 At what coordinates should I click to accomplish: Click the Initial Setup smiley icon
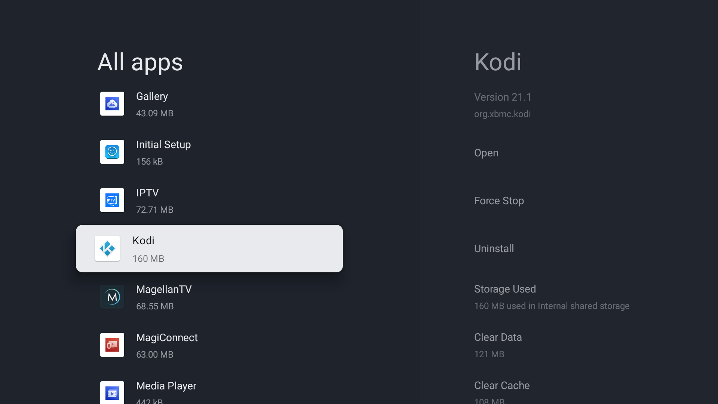click(x=112, y=152)
